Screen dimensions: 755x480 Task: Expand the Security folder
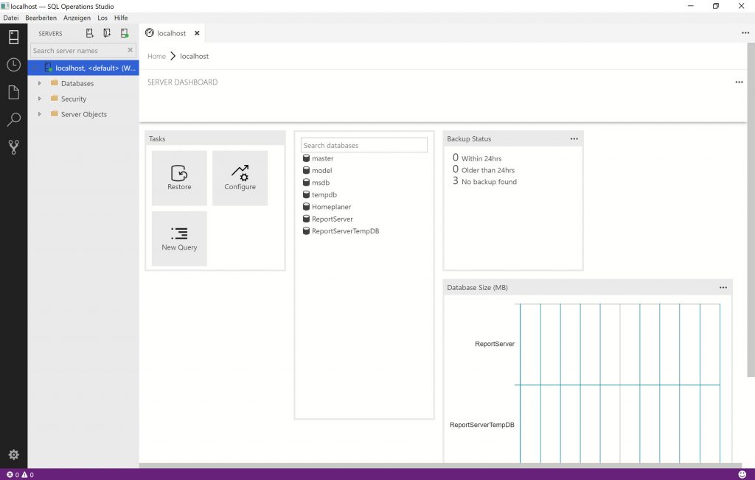[40, 99]
